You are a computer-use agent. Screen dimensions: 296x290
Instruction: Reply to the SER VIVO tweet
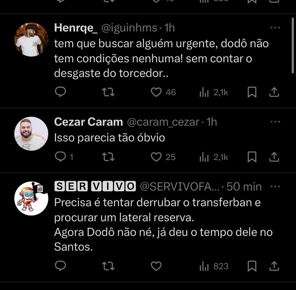click(61, 266)
